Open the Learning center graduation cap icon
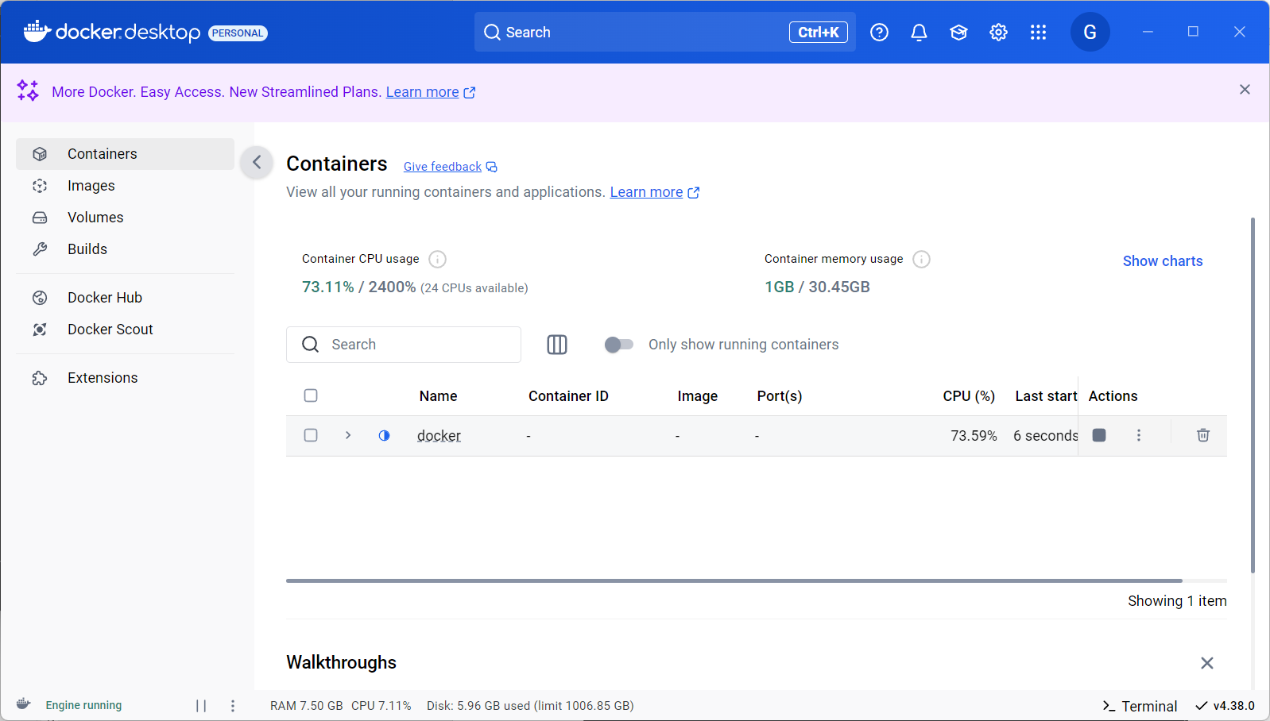Viewport: 1270px width, 721px height. point(958,33)
